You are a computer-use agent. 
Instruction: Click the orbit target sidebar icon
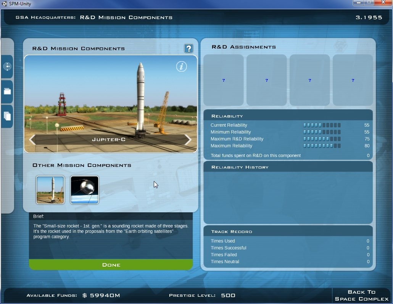(7, 66)
